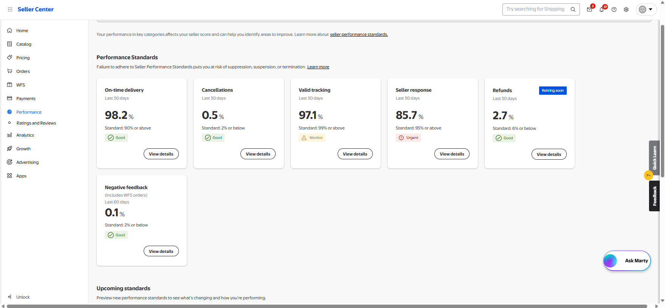View details for Negative feedback
Viewport: 665px width, 308px height.
click(161, 251)
